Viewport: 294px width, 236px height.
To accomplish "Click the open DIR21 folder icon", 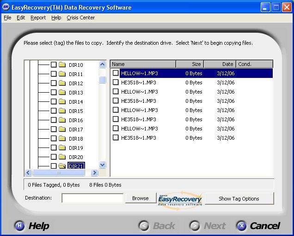I will click(62, 166).
